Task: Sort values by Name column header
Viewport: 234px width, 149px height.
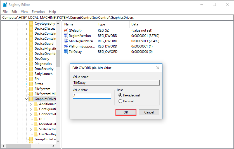Action: pos(79,24)
